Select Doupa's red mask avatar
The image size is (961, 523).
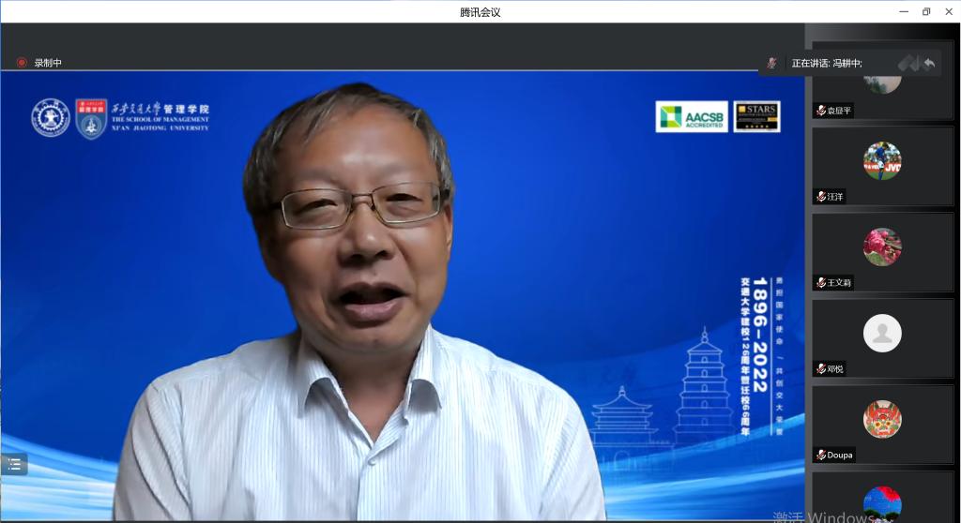click(x=882, y=419)
